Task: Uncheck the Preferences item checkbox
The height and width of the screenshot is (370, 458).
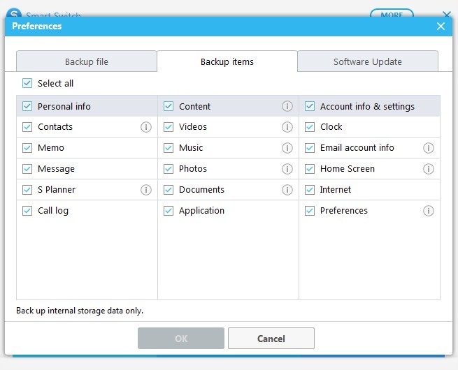Action: 310,211
